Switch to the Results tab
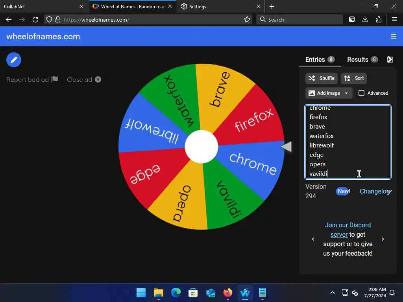403x302 pixels. [x=362, y=60]
